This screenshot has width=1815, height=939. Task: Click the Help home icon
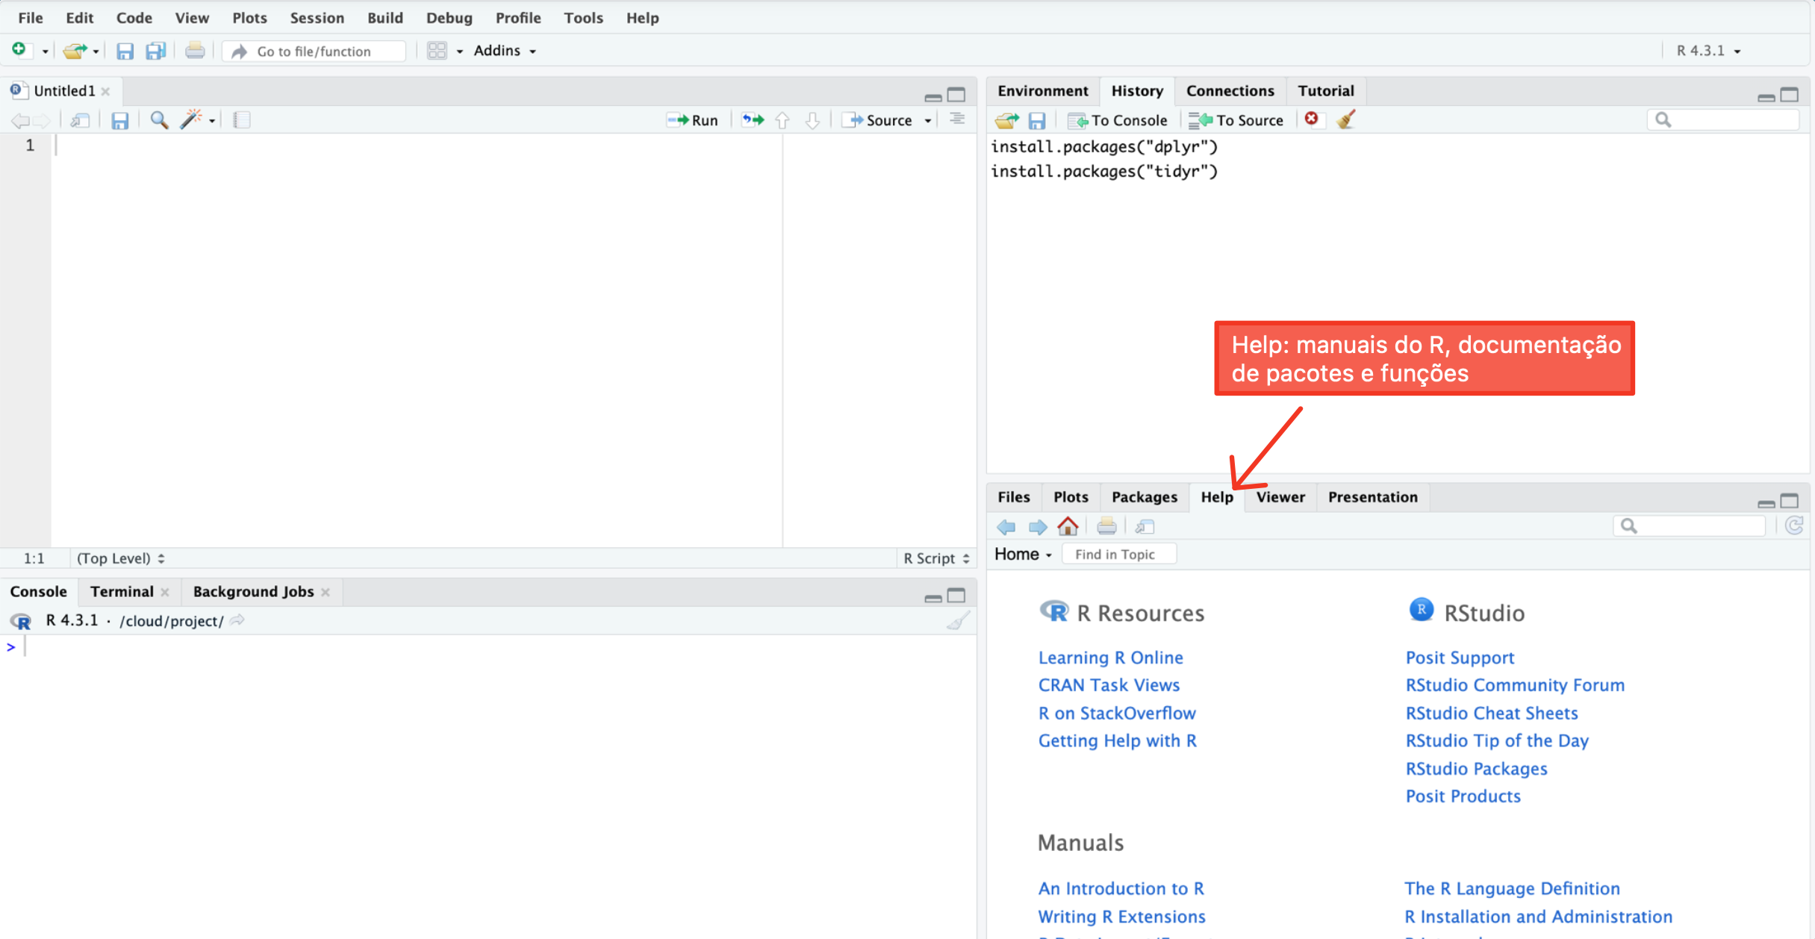(1068, 526)
